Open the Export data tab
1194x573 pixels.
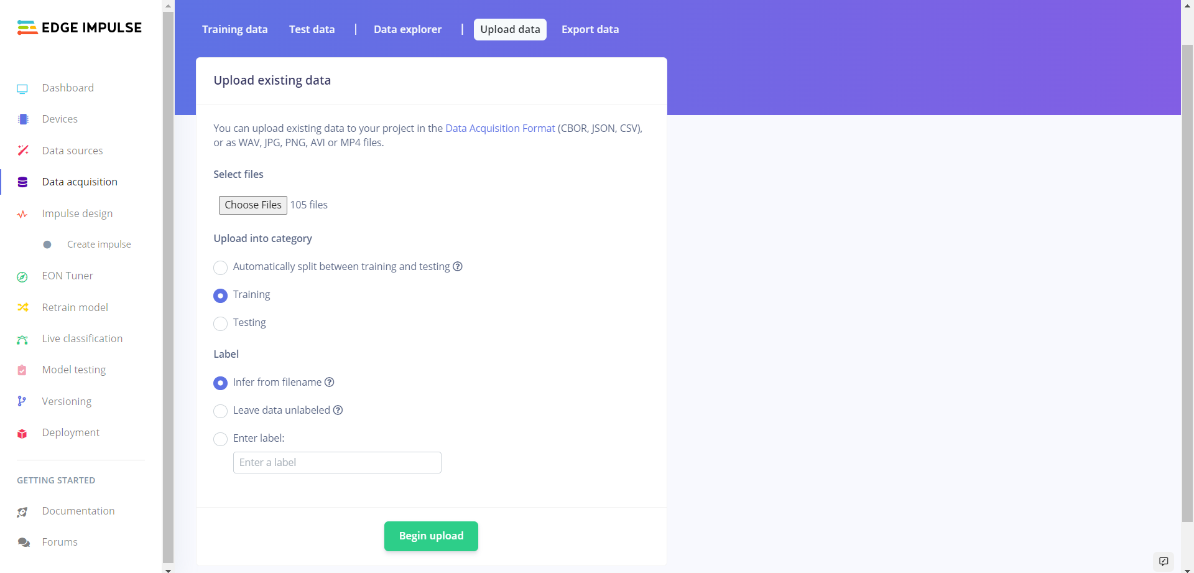tap(590, 29)
